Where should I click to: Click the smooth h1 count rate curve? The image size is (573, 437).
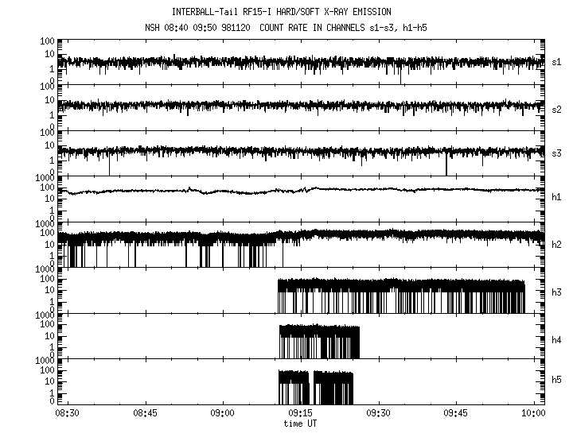(x=239, y=191)
